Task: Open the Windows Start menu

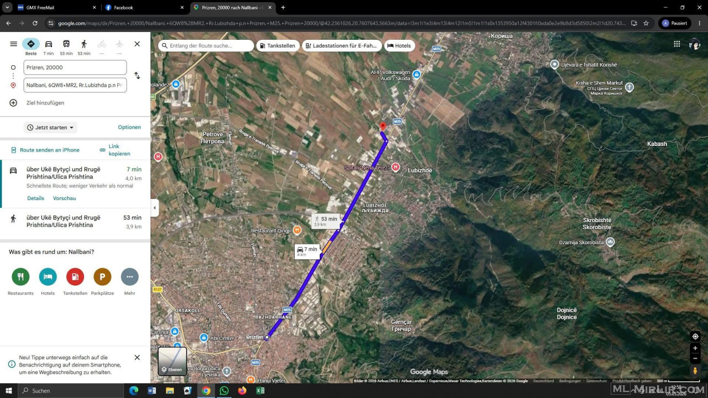Action: [x=9, y=391]
